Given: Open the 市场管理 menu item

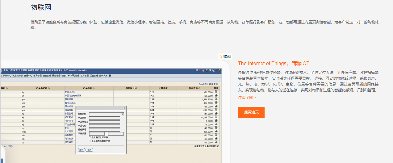Looking at the screenshot, I should pyautogui.click(x=37, y=76).
